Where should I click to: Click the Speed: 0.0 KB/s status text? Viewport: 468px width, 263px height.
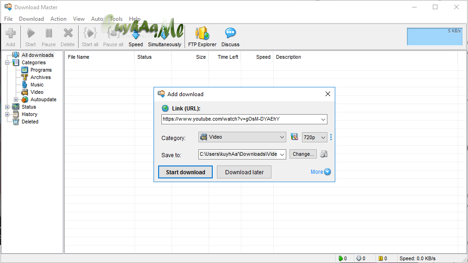[x=417, y=258]
